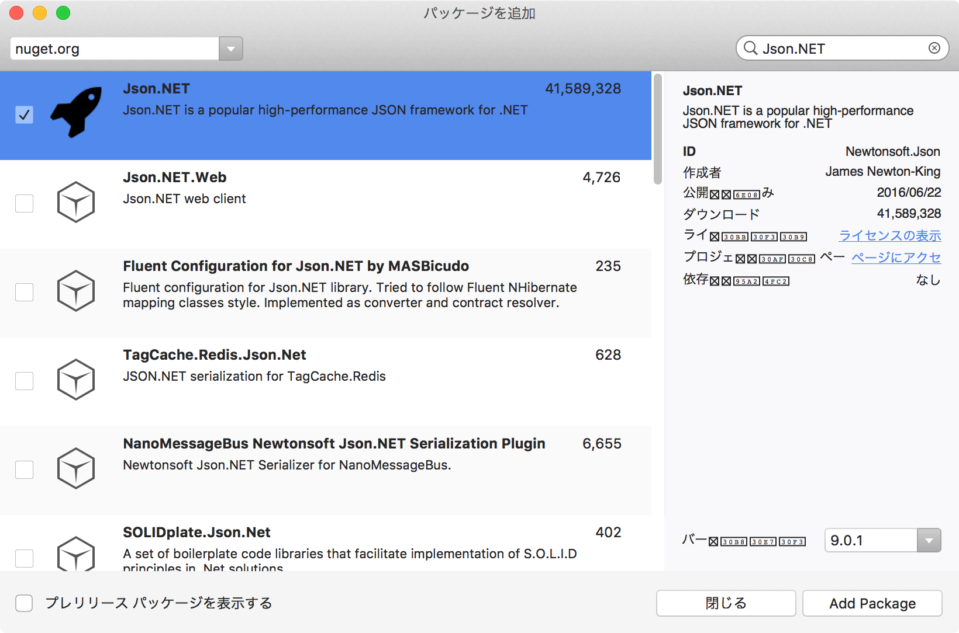959x633 pixels.
Task: Click the Newtonsoft.Json ID value
Action: tap(893, 151)
